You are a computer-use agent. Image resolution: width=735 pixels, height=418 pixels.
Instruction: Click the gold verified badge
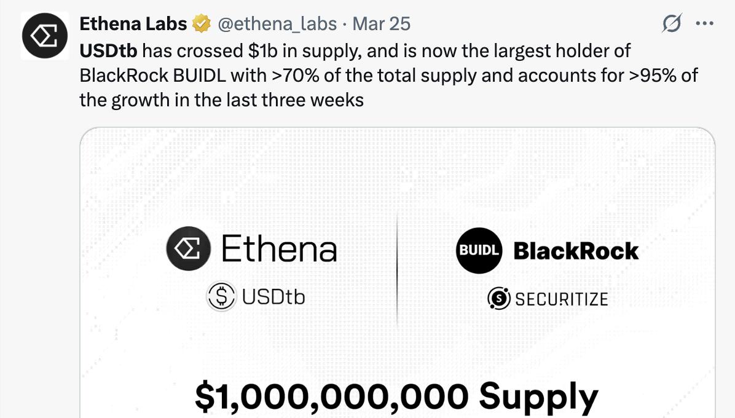point(200,24)
